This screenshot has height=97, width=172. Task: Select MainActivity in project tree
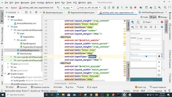tap(26, 54)
